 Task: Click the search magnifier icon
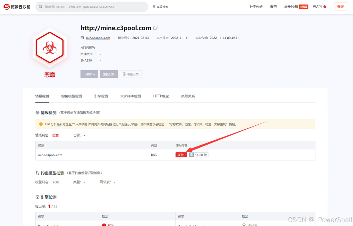(x=40, y=7)
